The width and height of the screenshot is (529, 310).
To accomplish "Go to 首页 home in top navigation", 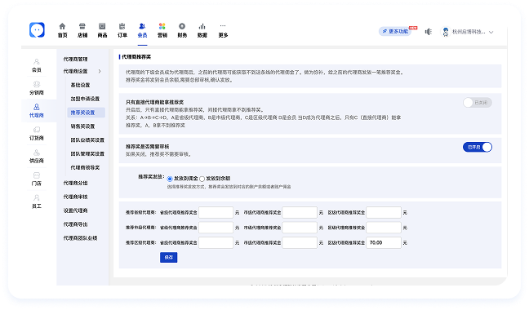I will pyautogui.click(x=62, y=30).
